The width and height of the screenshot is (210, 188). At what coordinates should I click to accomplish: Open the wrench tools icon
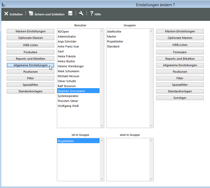pyautogui.click(x=81, y=14)
